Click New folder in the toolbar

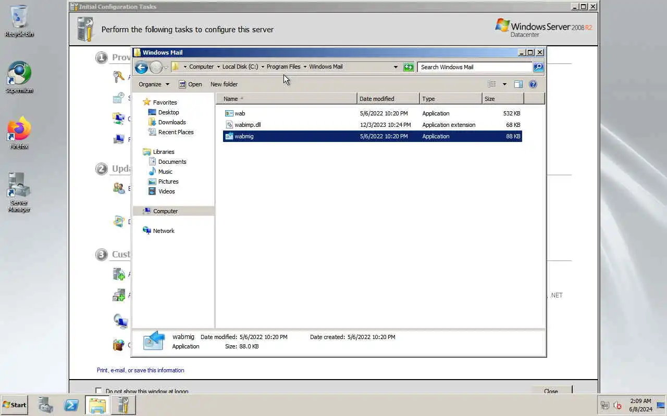click(x=224, y=84)
